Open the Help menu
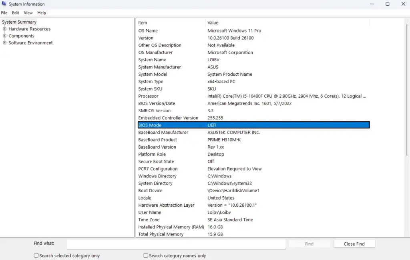The width and height of the screenshot is (410, 260). 41,12
